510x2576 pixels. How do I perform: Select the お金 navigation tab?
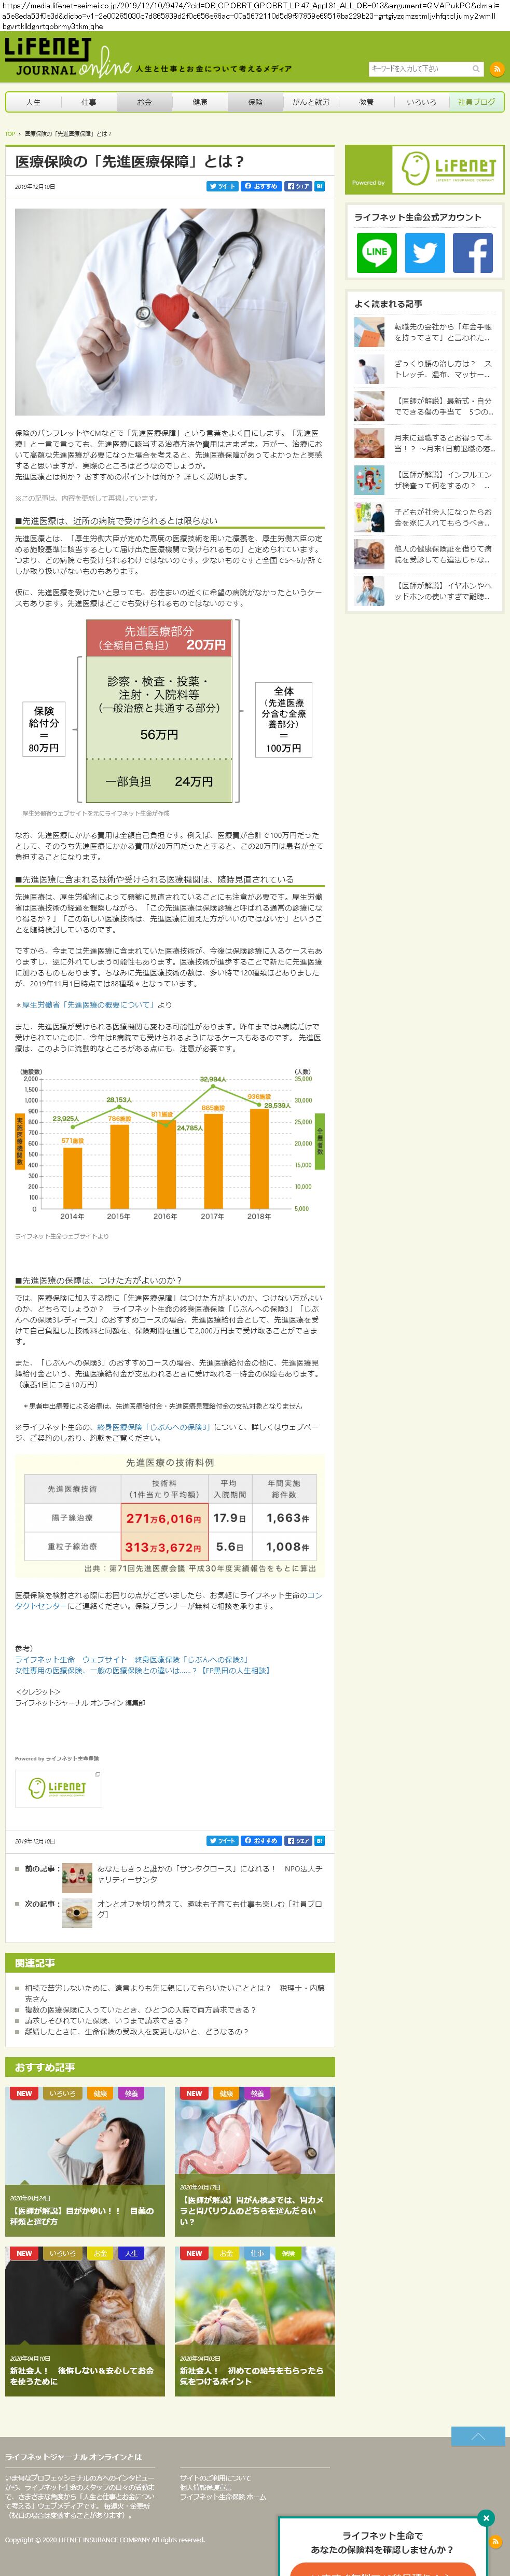pos(144,102)
